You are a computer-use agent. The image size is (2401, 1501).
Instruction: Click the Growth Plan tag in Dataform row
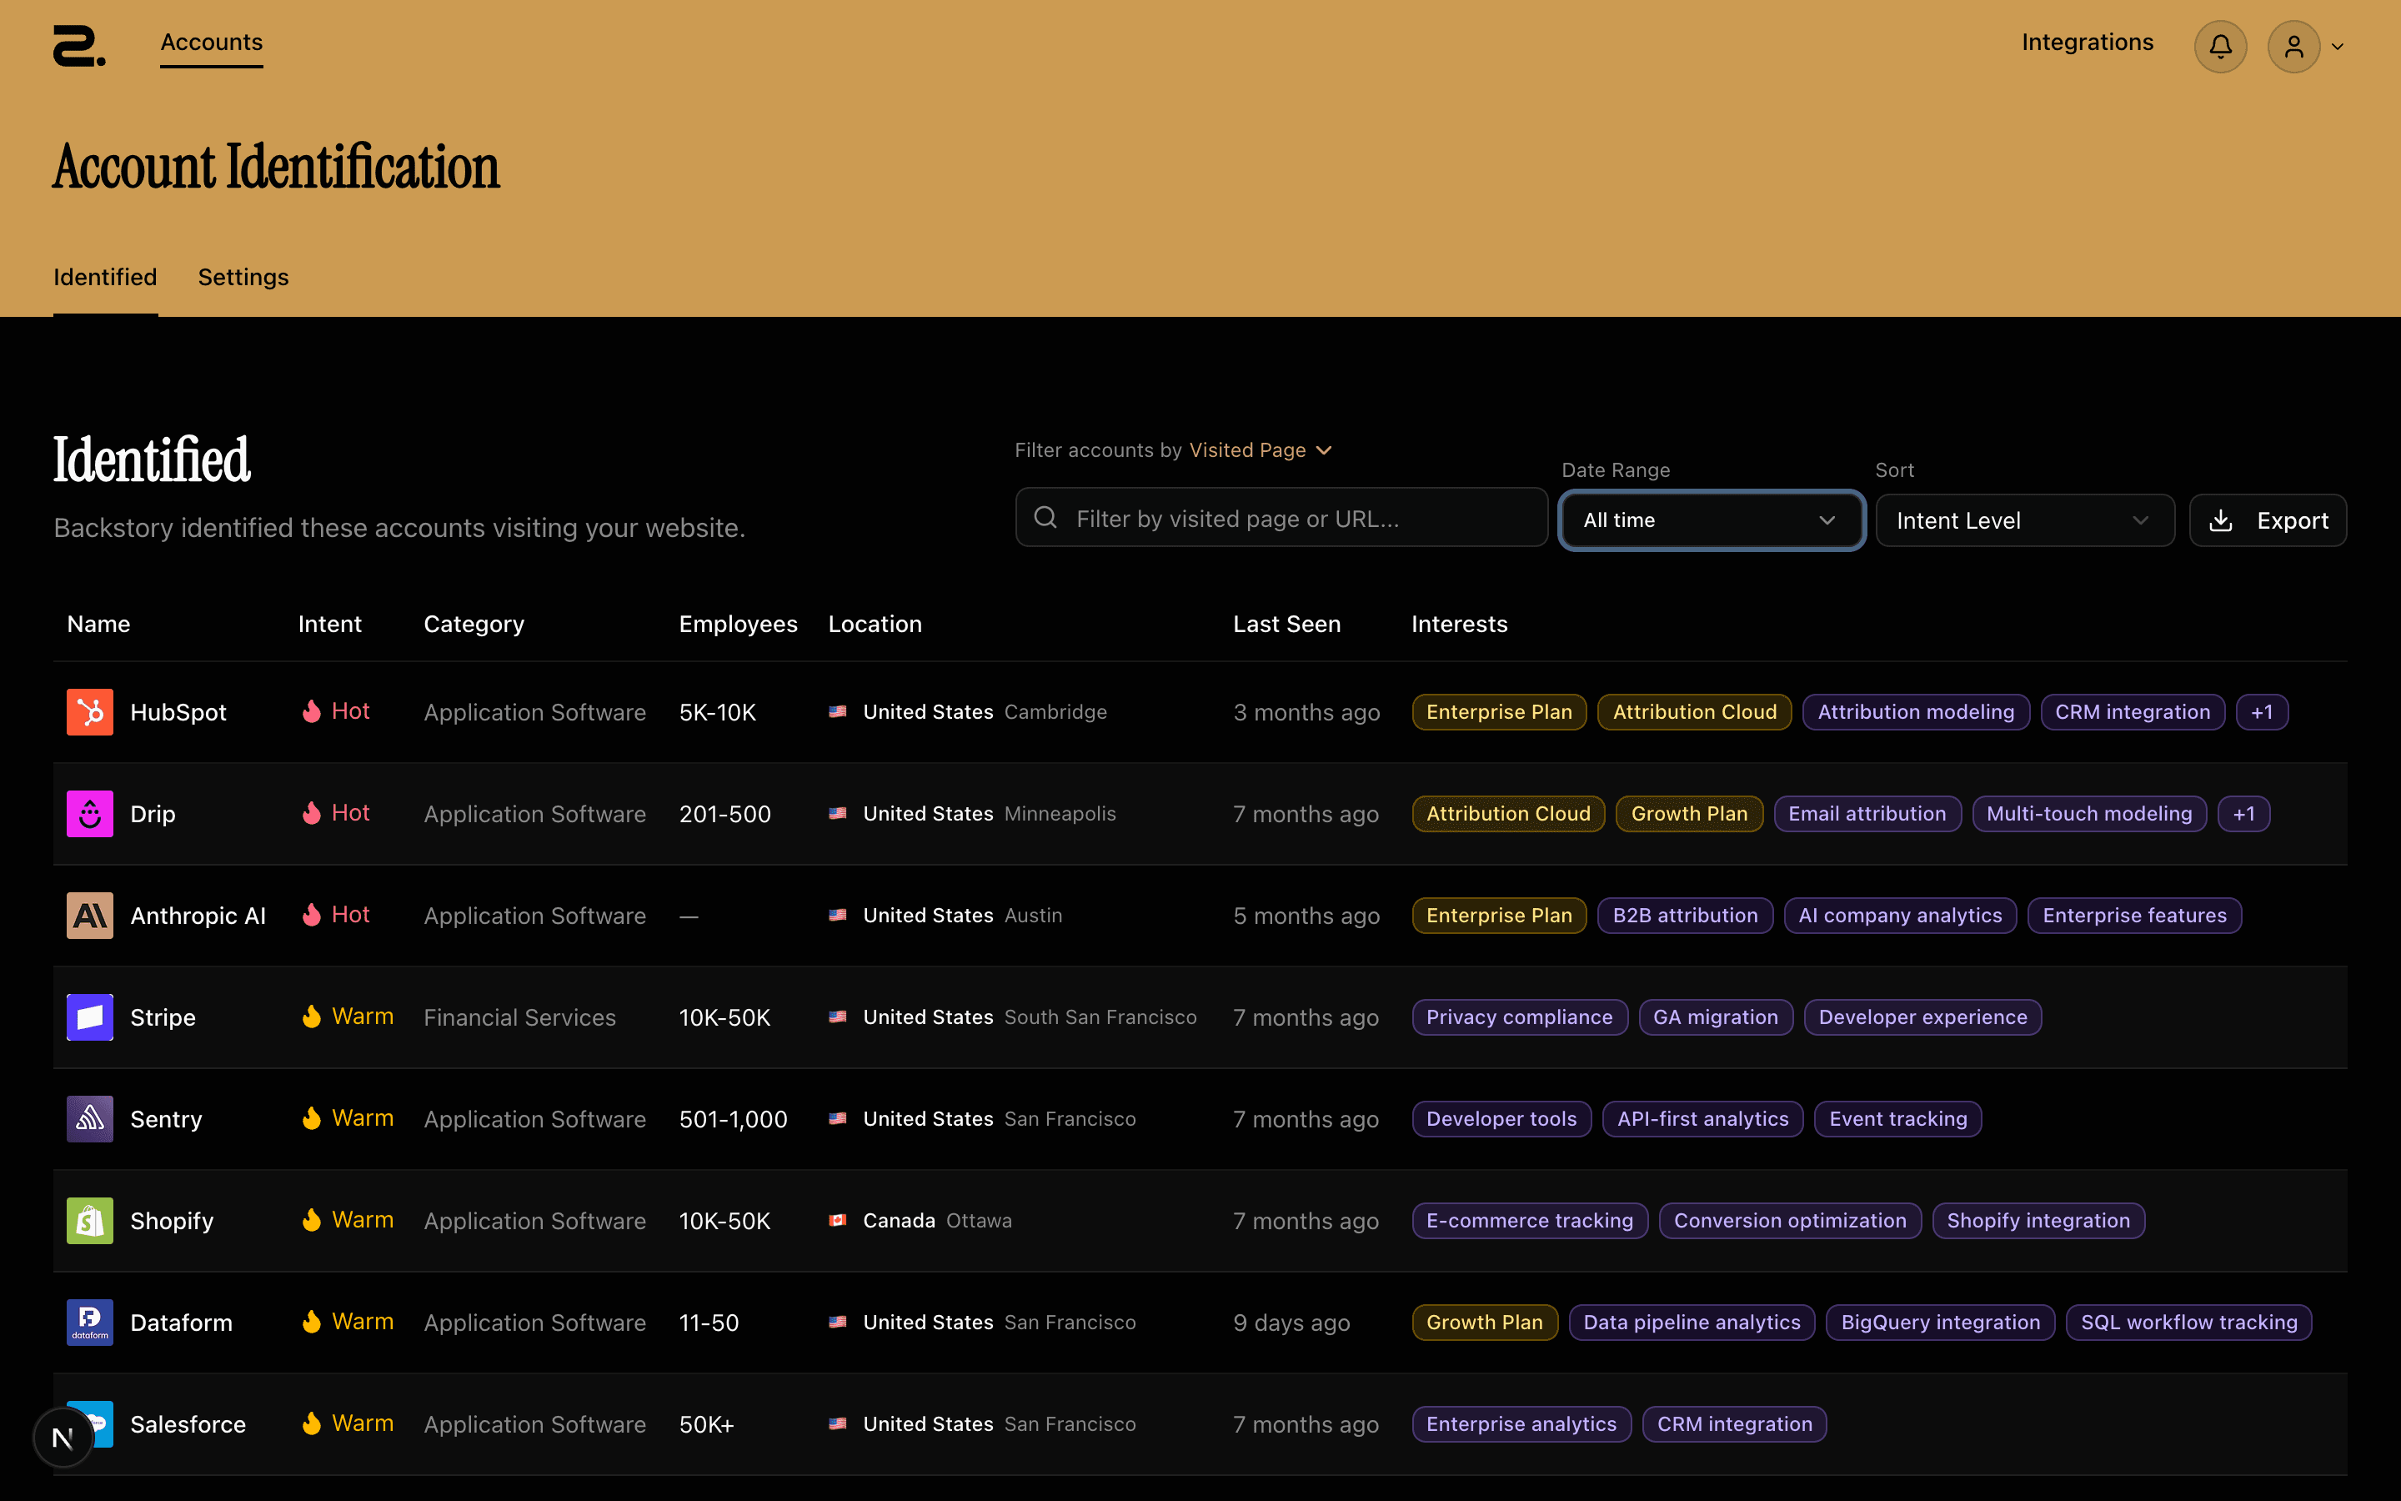click(1484, 1323)
